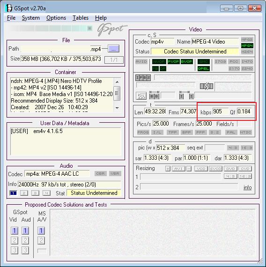
Task: Select audio stream 3 button
Action: tap(35, 193)
